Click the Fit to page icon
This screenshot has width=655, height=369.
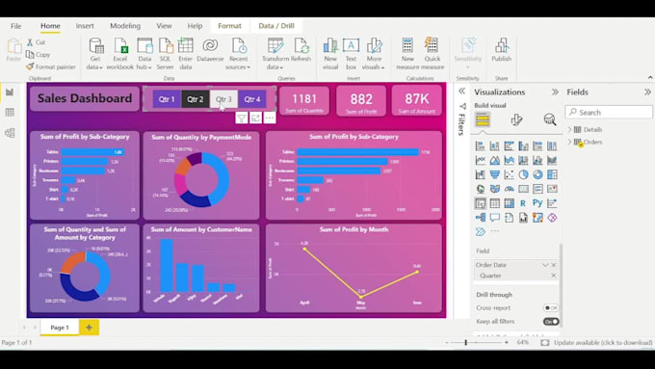tap(545, 343)
